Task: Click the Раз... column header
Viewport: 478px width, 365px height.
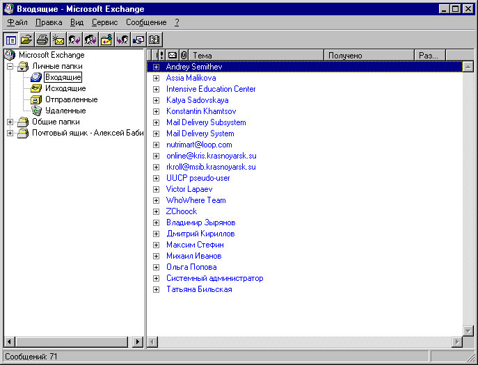Action: point(430,55)
